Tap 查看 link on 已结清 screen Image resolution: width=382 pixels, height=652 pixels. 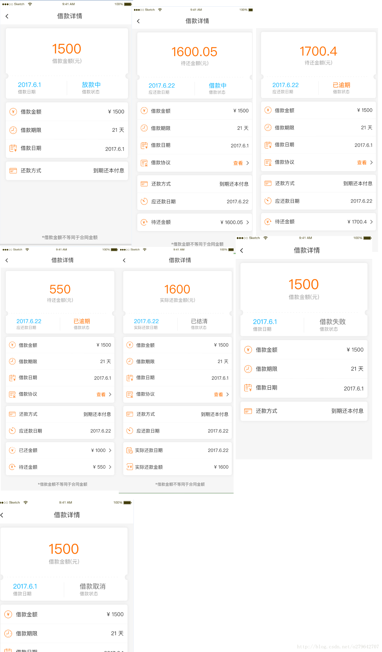(218, 394)
